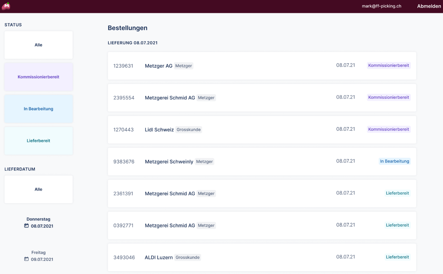Filter orders by Kommissionierbereit status
Viewport: 443px width, 274px height.
38,77
